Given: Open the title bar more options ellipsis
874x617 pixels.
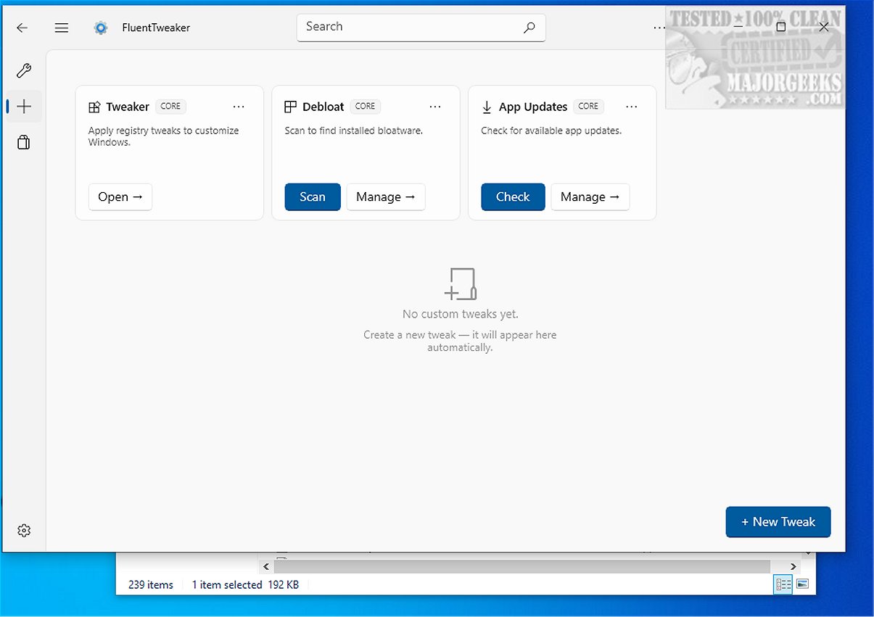Looking at the screenshot, I should click(x=659, y=28).
